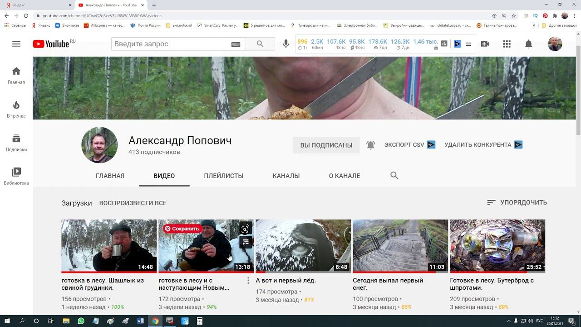This screenshot has height=327, width=581.
Task: Open the on-screen keyboard in search box
Action: pyautogui.click(x=236, y=44)
